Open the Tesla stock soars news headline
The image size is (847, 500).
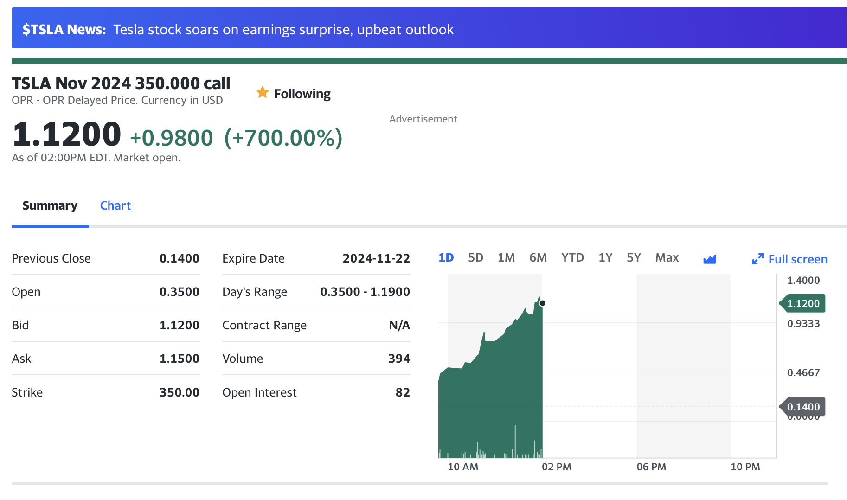[x=283, y=30]
